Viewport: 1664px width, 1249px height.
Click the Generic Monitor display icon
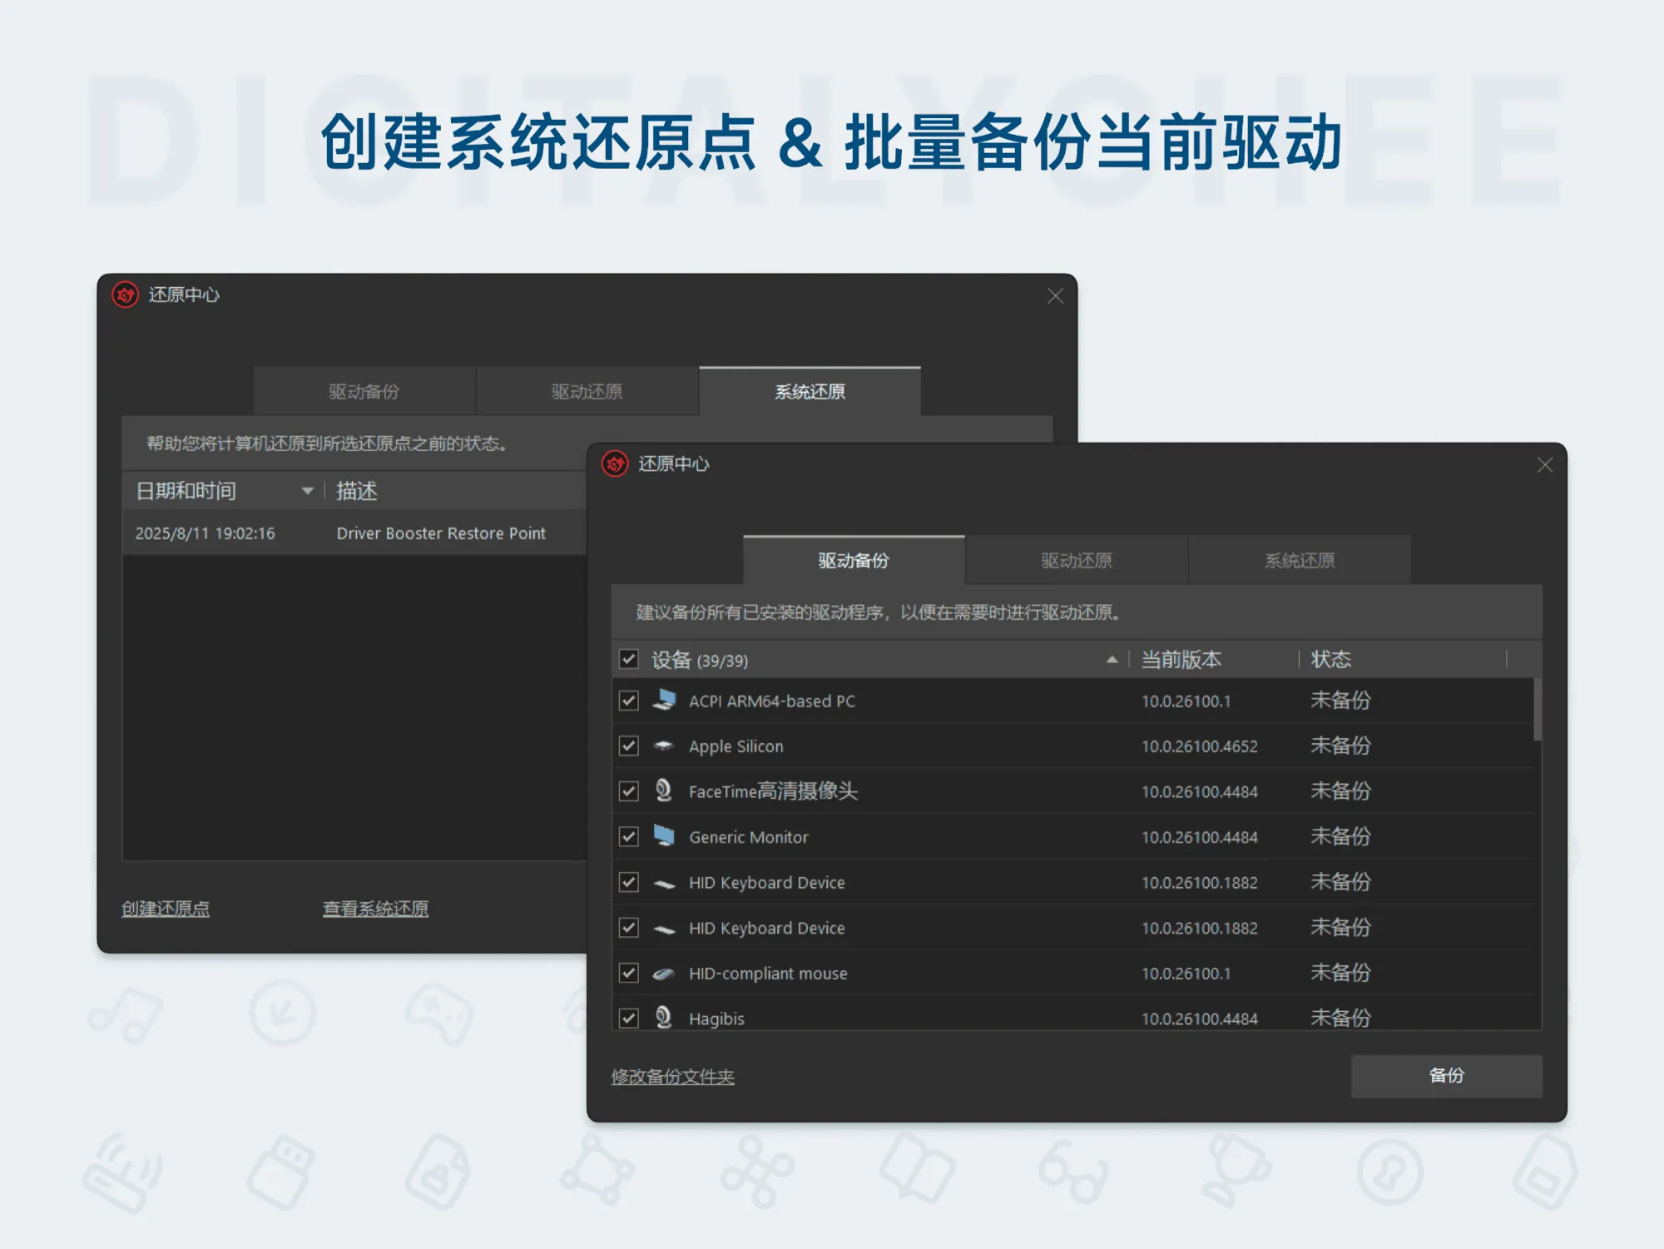pyautogui.click(x=663, y=836)
